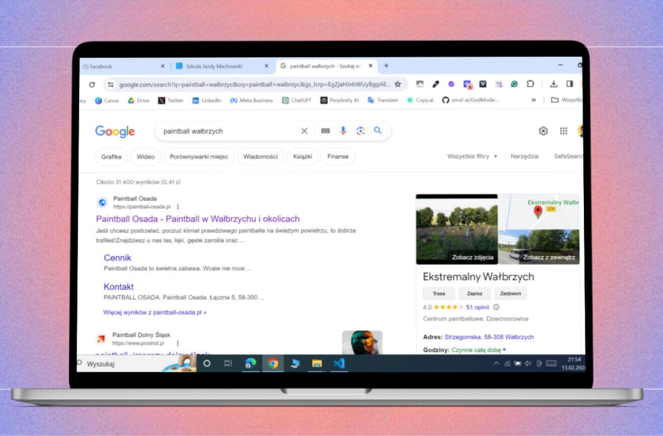Viewport: 663px width, 436px height.
Task: Click the Chrome address bar URL
Action: click(254, 84)
